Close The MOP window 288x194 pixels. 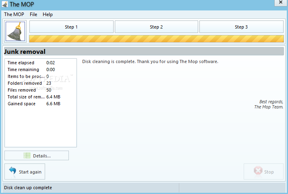280,2
